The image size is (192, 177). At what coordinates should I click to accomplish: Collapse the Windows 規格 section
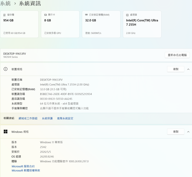188,132
